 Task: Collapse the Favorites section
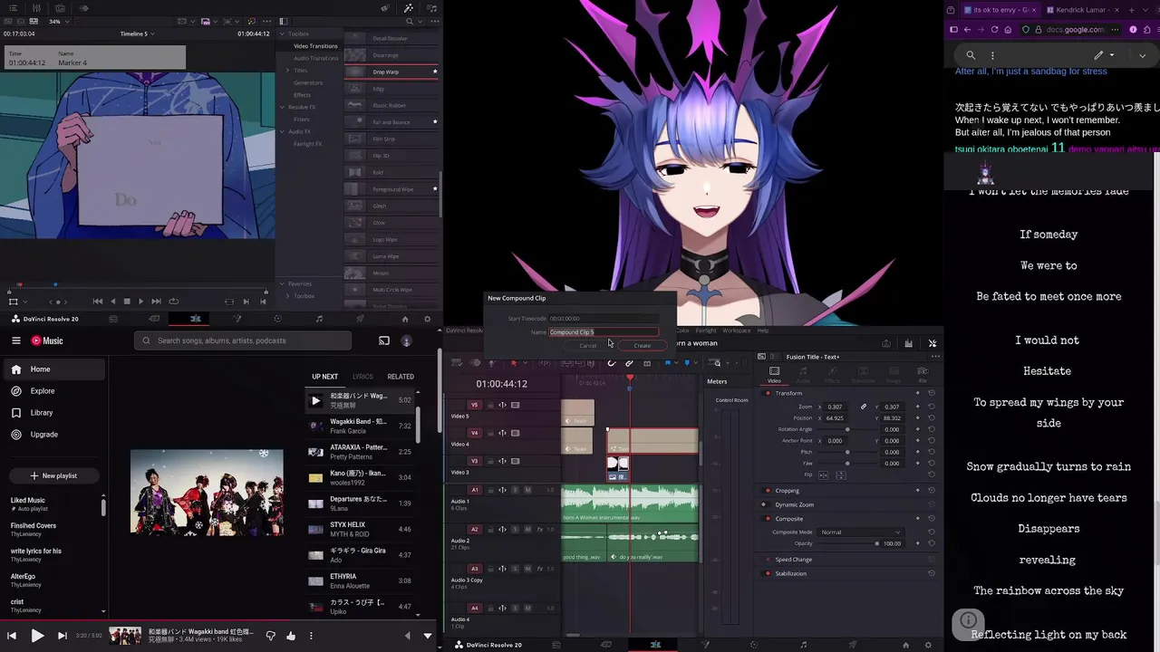point(282,283)
